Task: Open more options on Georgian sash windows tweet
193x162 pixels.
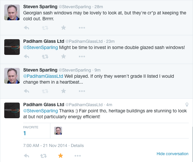Action: coord(82,28)
